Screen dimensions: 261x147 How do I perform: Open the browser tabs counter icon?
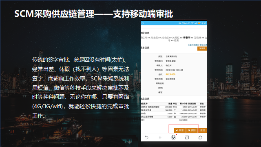[x=187, y=138]
